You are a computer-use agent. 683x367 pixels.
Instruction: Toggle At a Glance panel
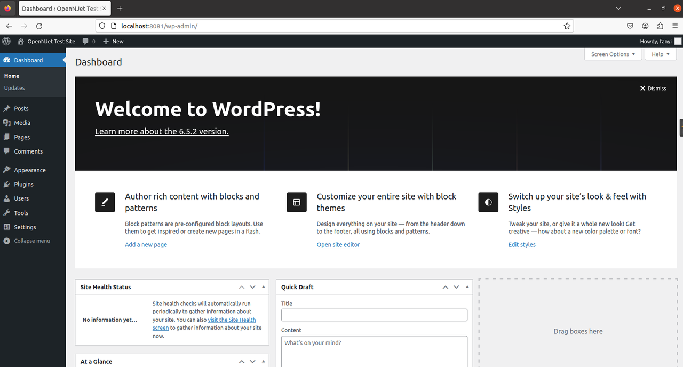264,362
